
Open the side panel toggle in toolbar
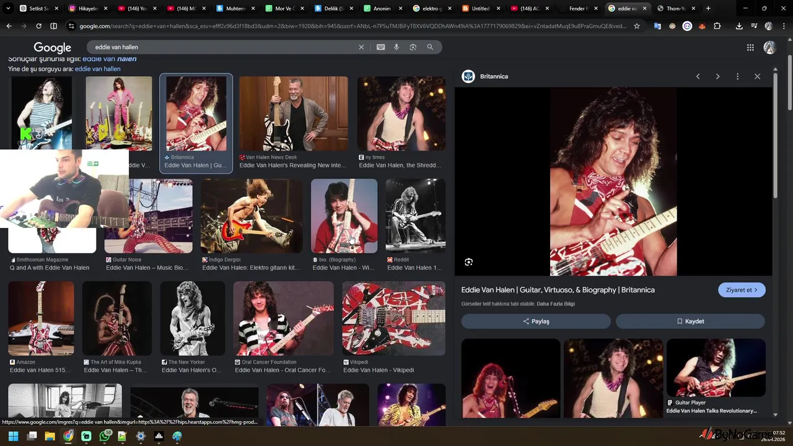(53, 26)
